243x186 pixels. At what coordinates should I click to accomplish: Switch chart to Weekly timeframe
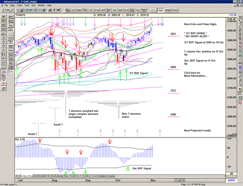167,10
